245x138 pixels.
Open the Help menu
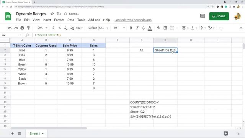(106, 20)
